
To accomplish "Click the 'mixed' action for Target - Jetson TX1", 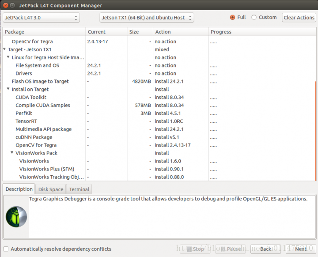I will point(162,49).
